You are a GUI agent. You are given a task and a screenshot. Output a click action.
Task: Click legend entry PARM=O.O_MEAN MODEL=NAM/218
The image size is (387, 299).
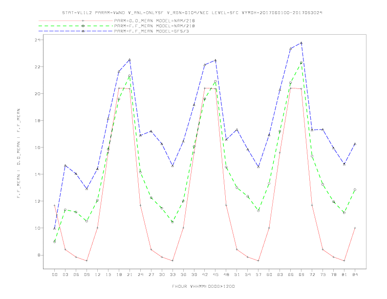tap(154, 21)
